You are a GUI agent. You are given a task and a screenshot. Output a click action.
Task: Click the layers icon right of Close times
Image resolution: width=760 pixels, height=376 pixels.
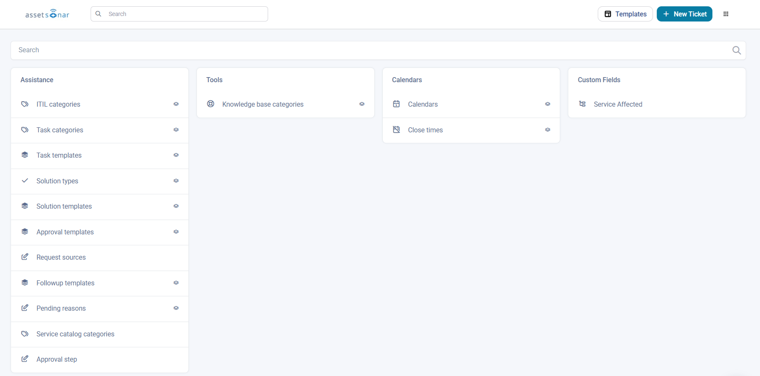(x=548, y=130)
